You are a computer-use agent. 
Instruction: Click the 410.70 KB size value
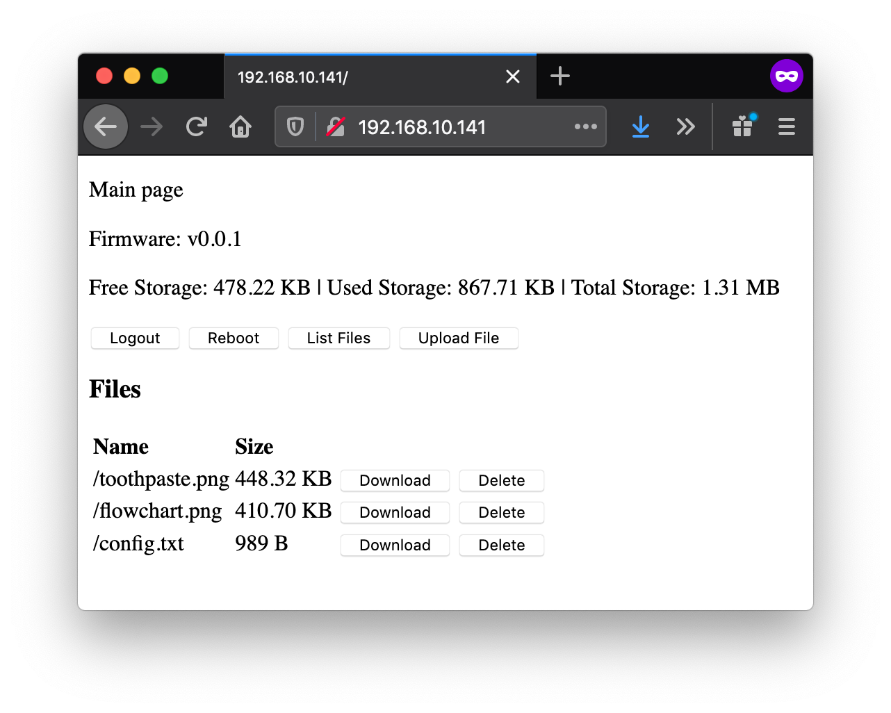[x=284, y=511]
